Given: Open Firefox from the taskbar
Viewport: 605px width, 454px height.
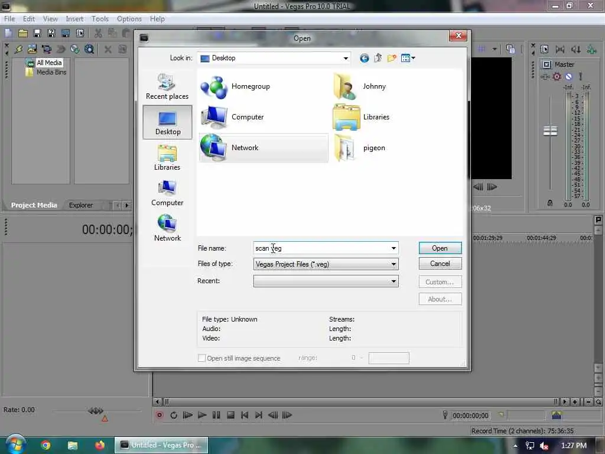Looking at the screenshot, I should 100,445.
